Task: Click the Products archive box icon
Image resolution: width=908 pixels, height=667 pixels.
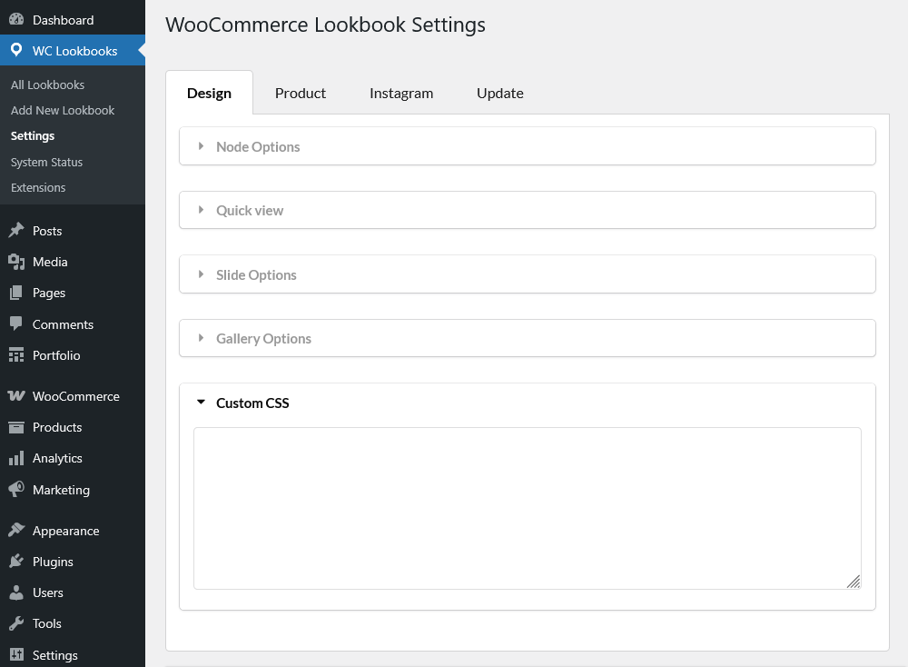Action: pos(16,427)
